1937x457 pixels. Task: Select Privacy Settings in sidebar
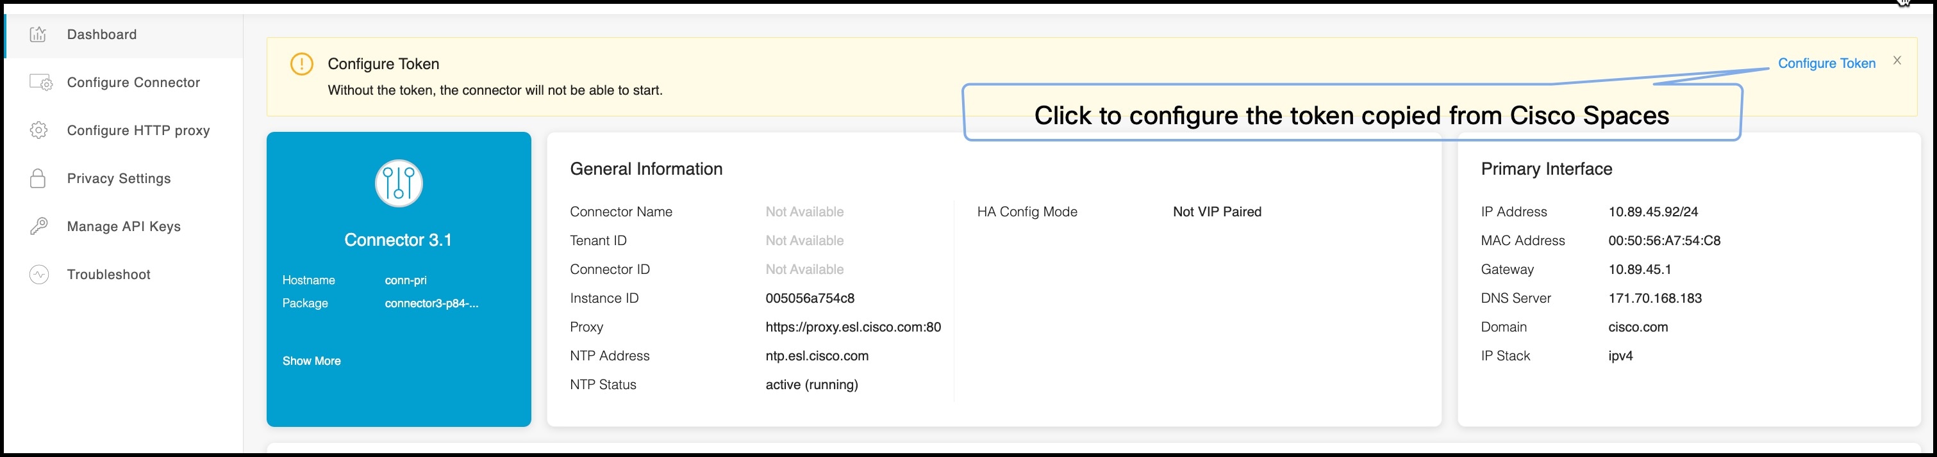(x=119, y=179)
